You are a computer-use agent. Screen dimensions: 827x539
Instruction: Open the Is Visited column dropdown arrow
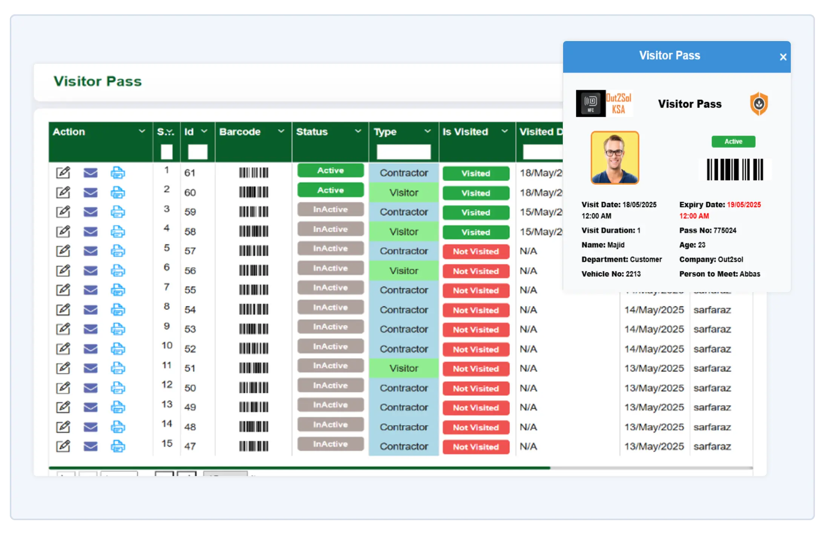[504, 131]
